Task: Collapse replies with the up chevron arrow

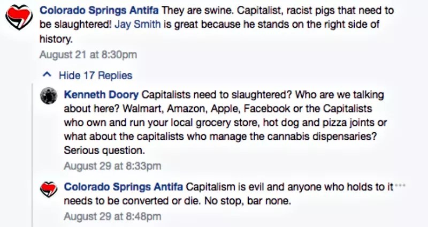Action: 47,75
